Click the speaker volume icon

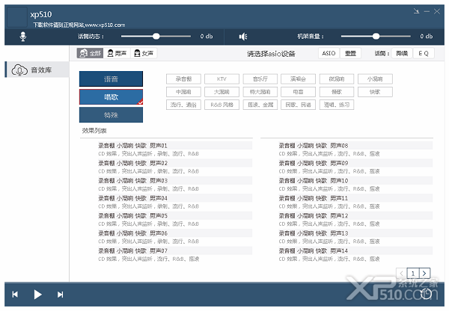click(x=242, y=37)
